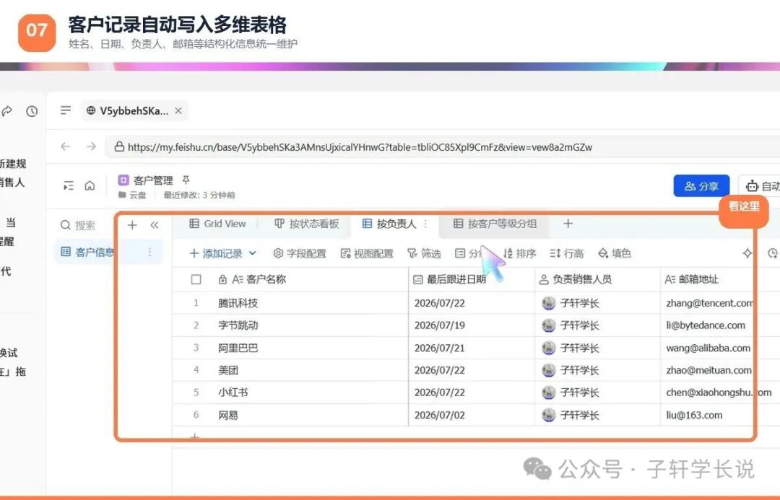Toggle the tab list menu icon
780x500 pixels.
tap(66, 110)
